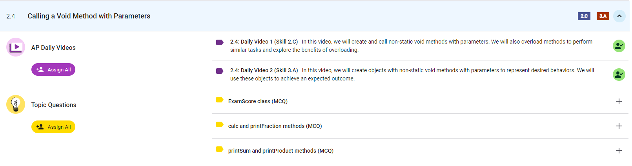
Task: Click the AP Daily Videos play icon
Action: click(16, 47)
